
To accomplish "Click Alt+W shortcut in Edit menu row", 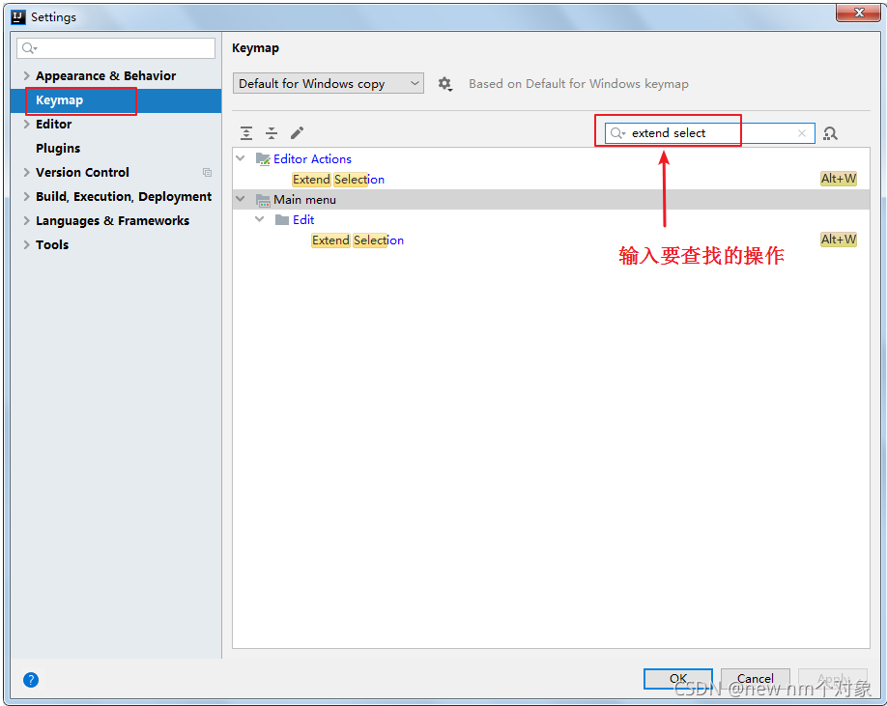I will coord(839,240).
